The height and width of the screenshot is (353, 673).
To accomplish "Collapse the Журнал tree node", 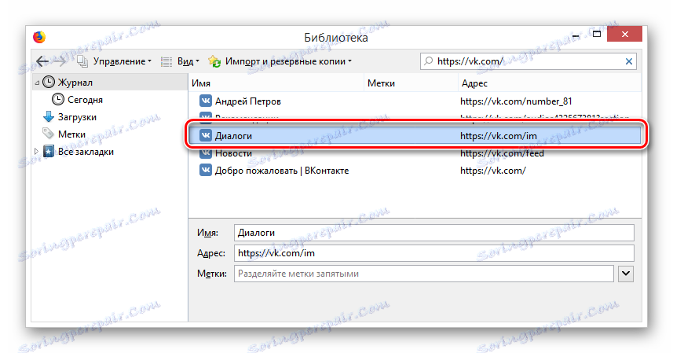I will [x=37, y=83].
